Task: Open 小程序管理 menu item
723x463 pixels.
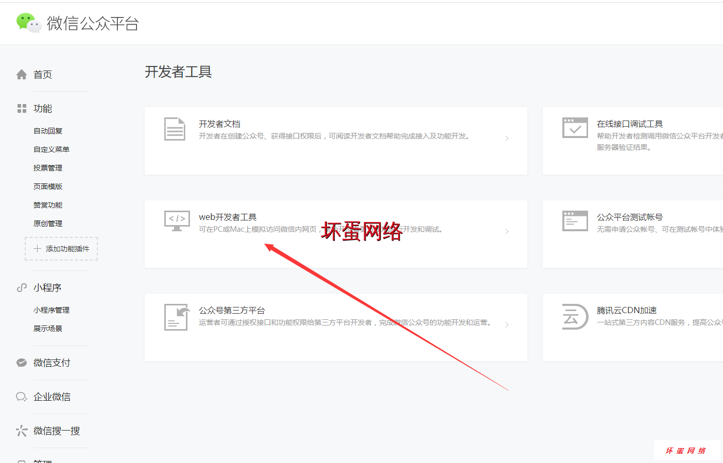Action: (51, 311)
